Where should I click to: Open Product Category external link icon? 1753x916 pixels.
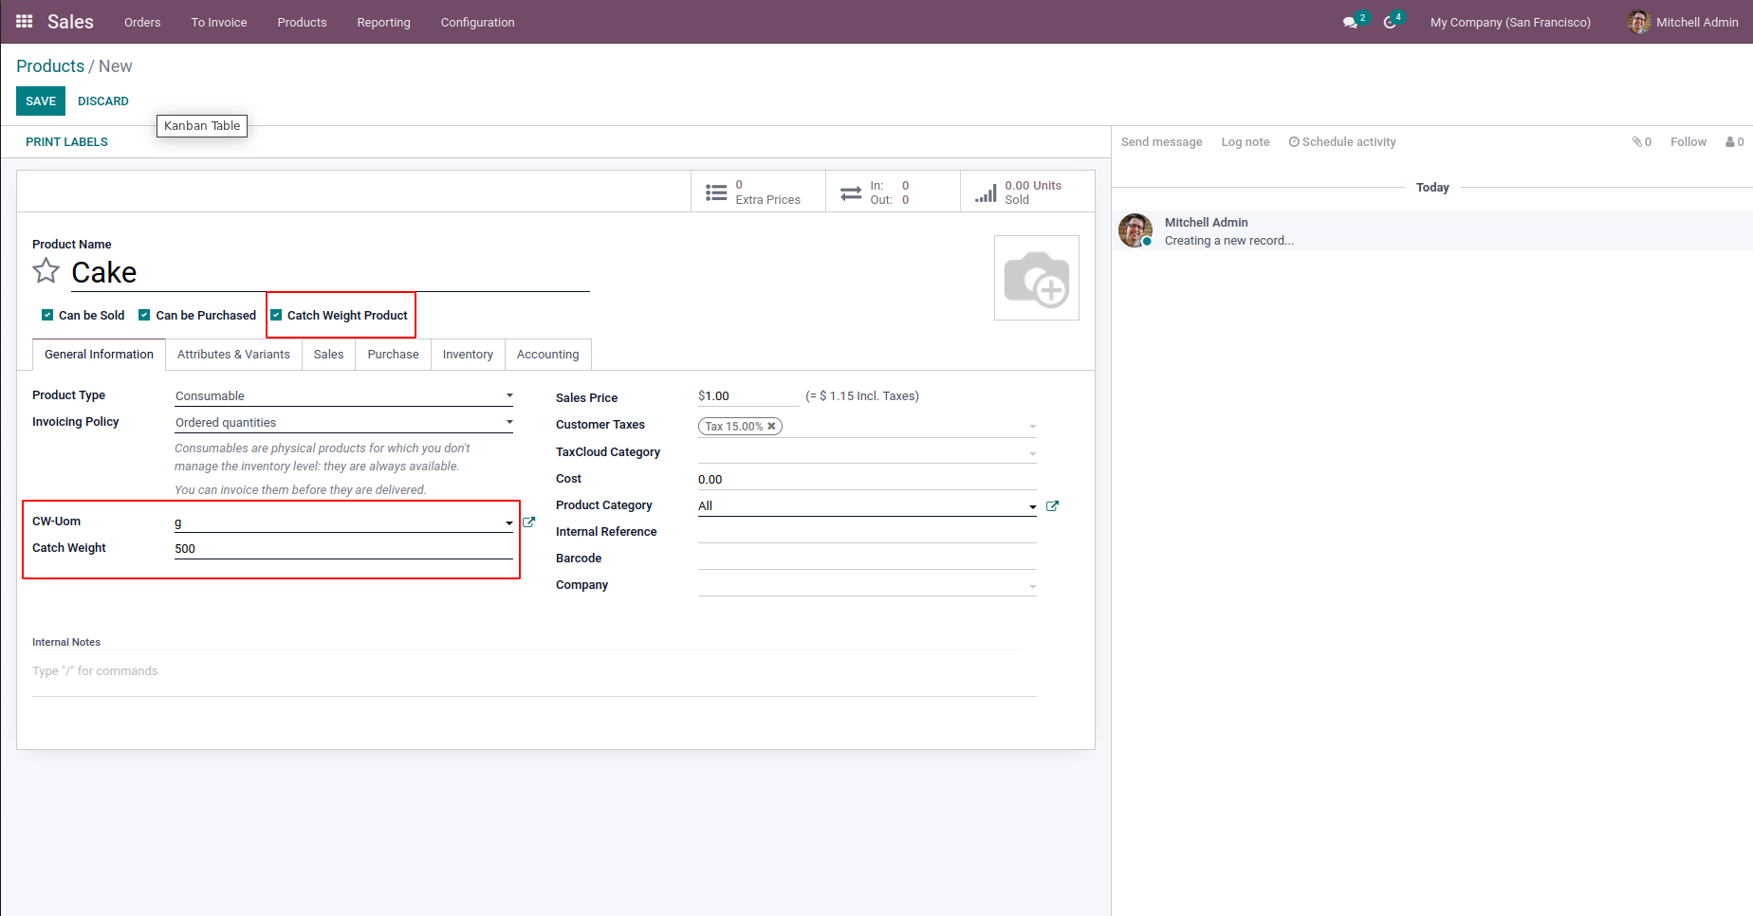(x=1052, y=506)
